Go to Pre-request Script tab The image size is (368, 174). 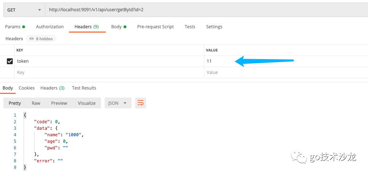155,27
